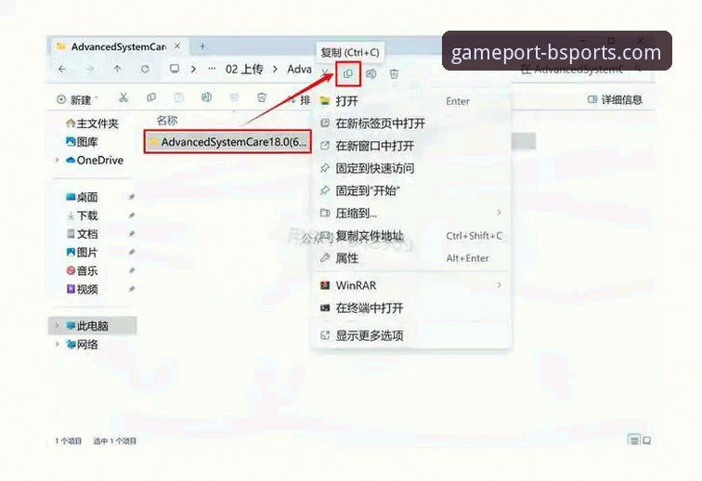Choose 属性 from the context menu
The width and height of the screenshot is (702, 481).
(x=412, y=258)
